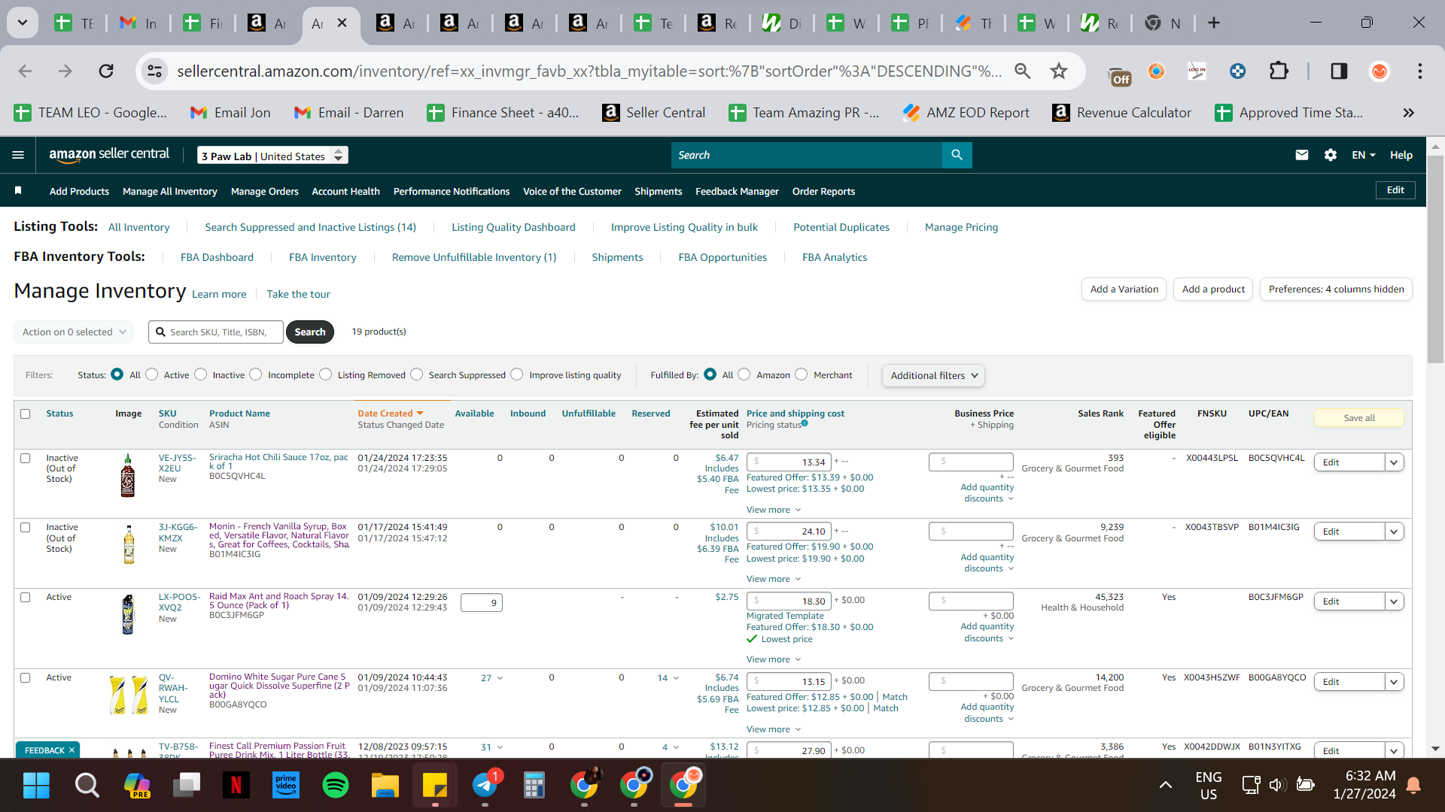Screen dimensions: 1445x812
Task: Open Feedback Manager
Action: pos(738,191)
